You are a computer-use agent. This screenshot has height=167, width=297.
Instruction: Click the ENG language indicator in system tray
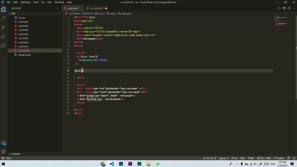(x=273, y=164)
